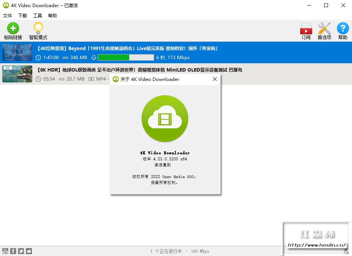
Task: Click the app icon in main title bar
Action: point(6,5)
